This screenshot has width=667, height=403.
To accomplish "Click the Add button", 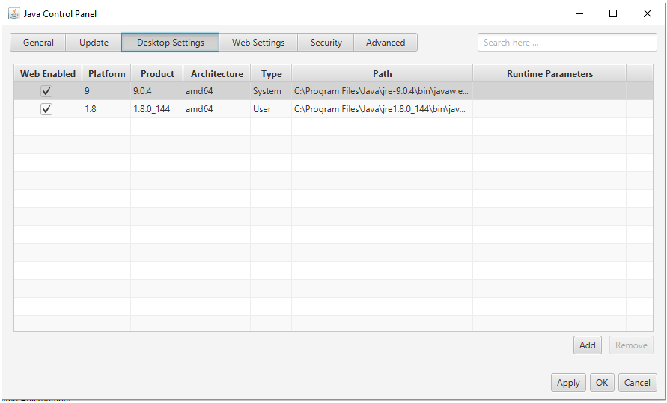I will tap(587, 345).
